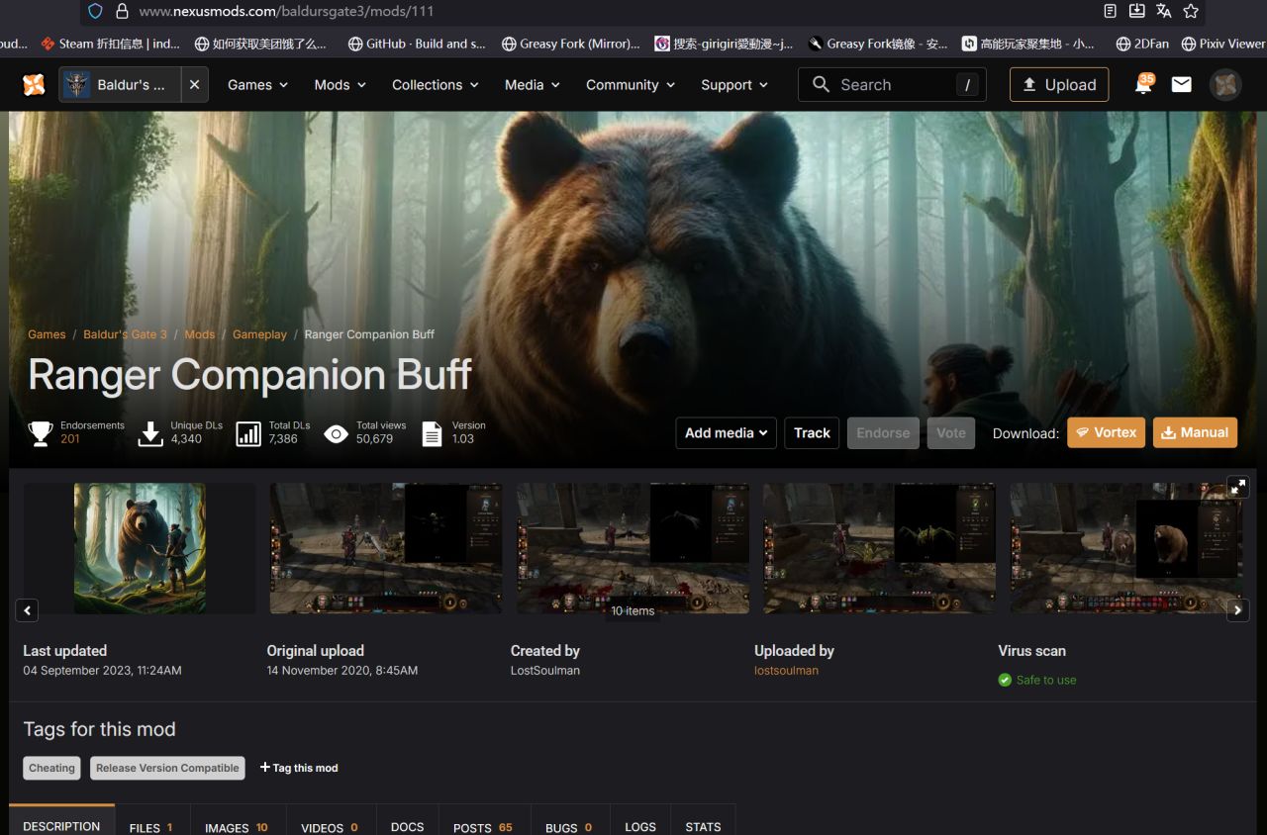
Task: Open the Baldur's game selector
Action: point(121,85)
